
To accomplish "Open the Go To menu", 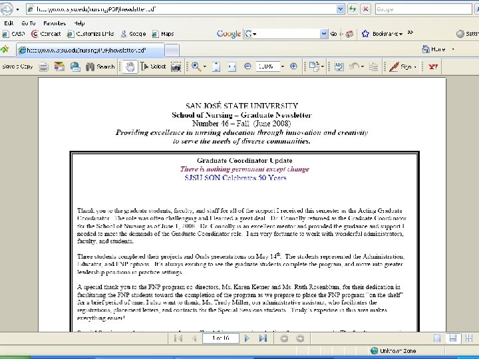I will tap(29, 23).
